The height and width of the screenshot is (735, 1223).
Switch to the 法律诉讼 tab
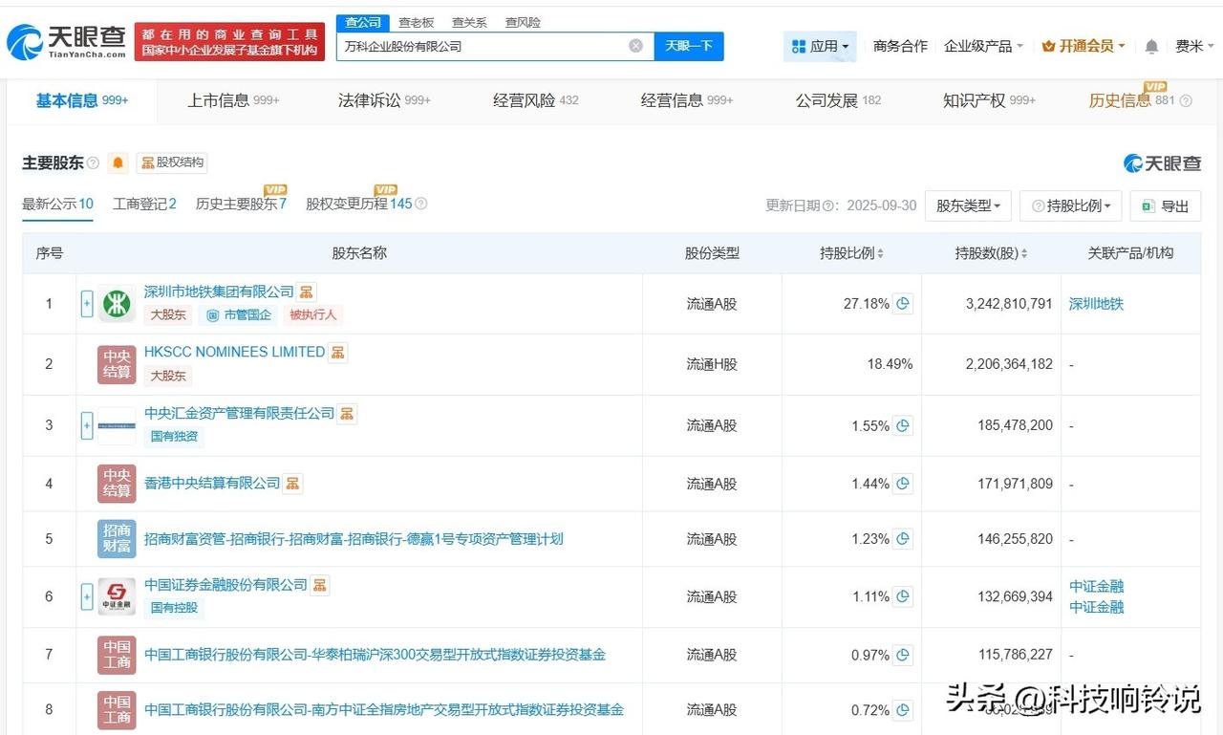pos(383,100)
